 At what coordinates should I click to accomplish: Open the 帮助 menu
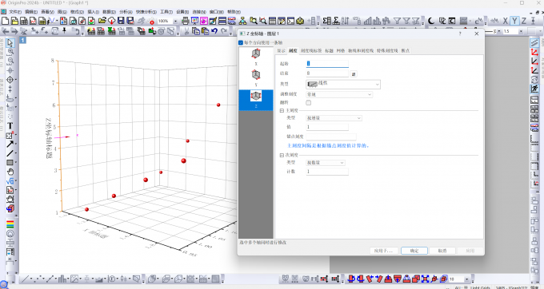pos(234,12)
